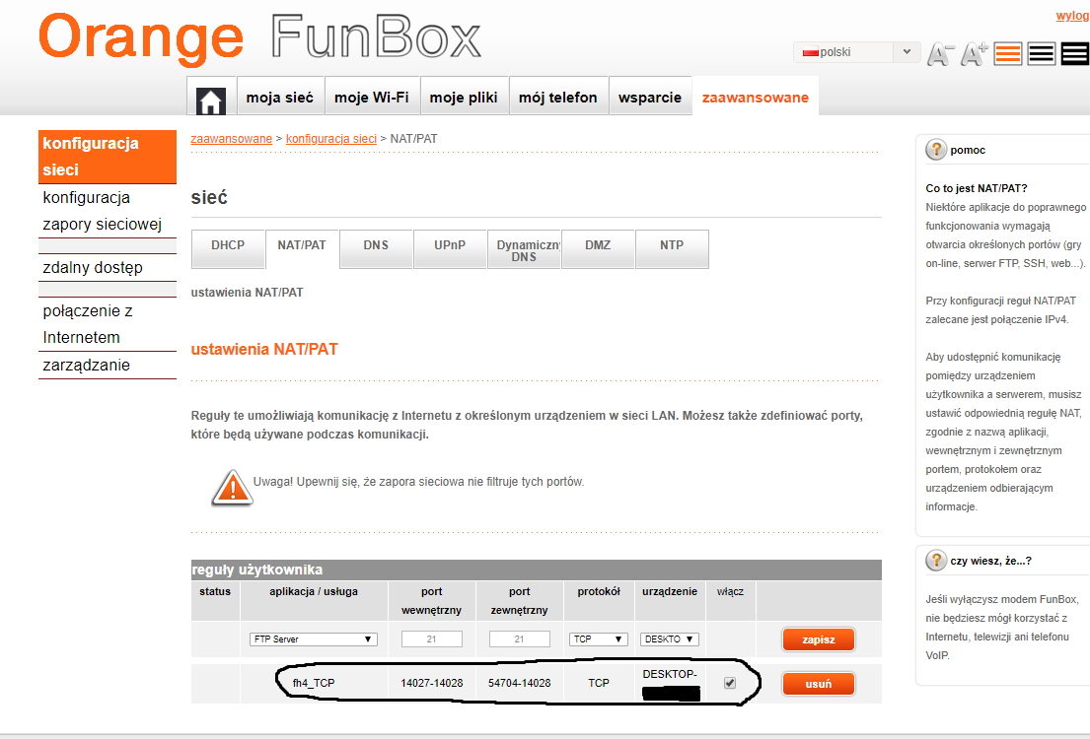Click the orange 'ustawienia NAT/PAT' heading
1090x739 pixels.
pos(264,350)
